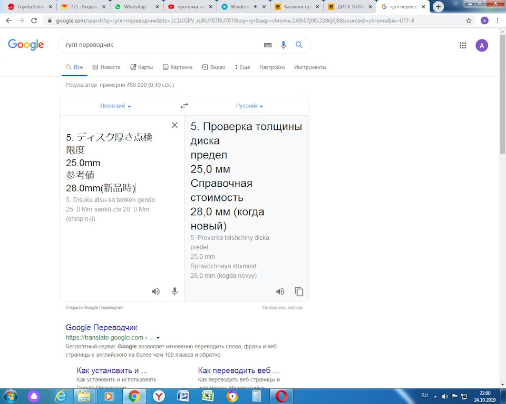The image size is (506, 404).
Task: Expand options arrow next to translate.google.com
Action: click(158, 338)
